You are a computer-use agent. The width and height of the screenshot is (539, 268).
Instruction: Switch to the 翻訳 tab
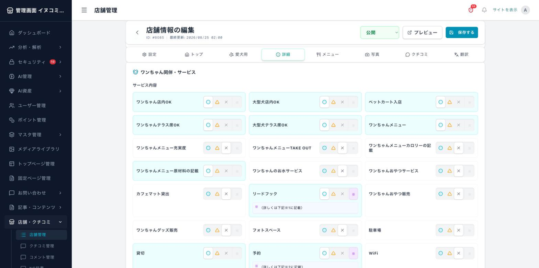click(461, 54)
